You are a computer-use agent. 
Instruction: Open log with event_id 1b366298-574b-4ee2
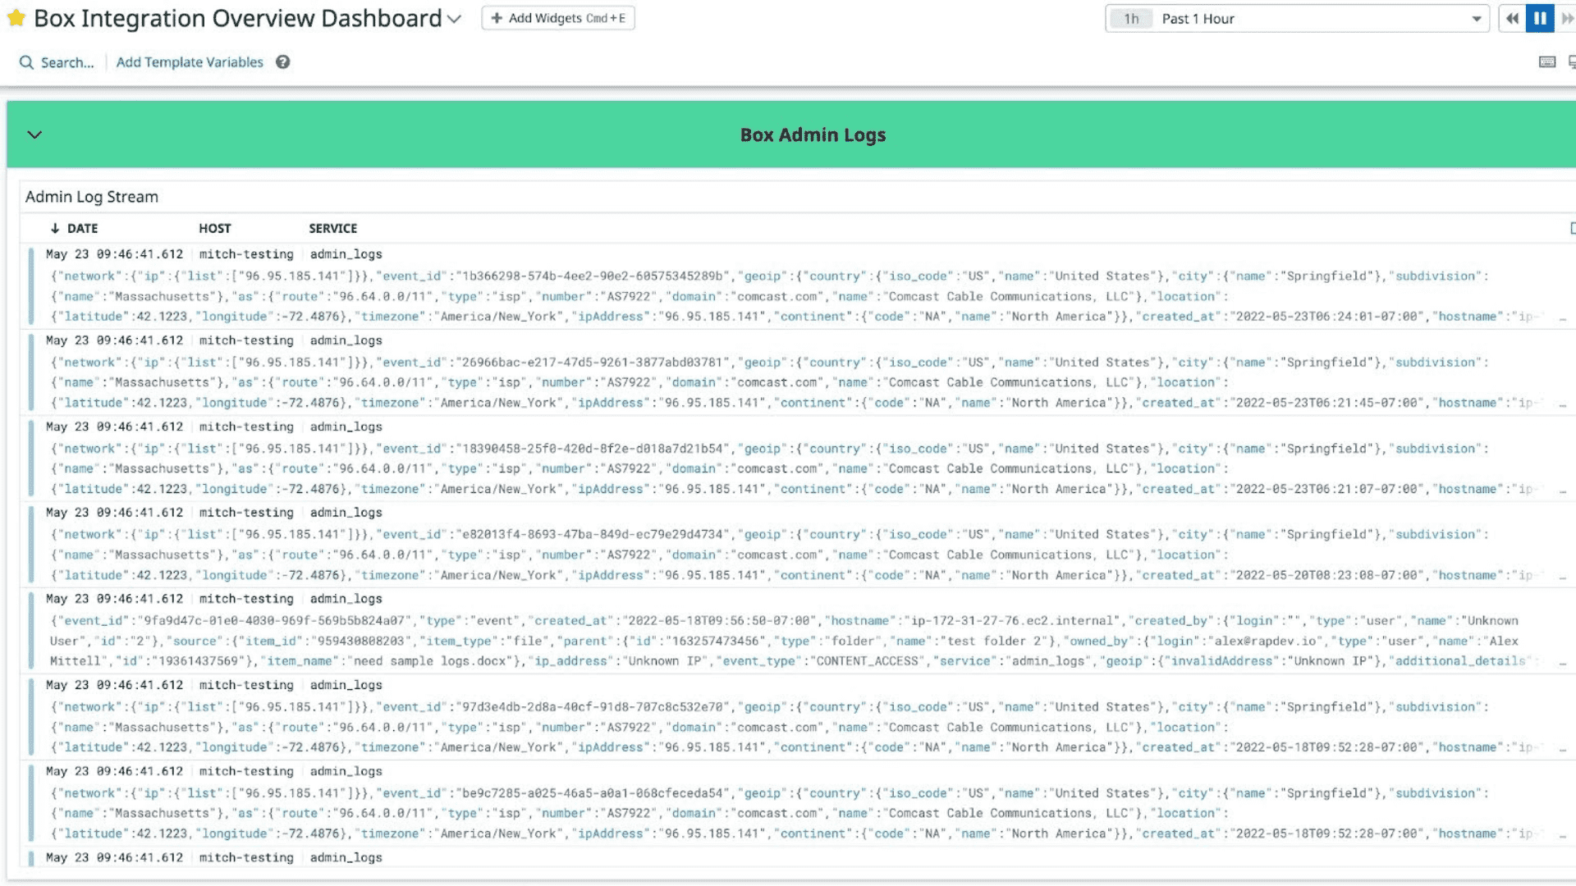click(x=796, y=286)
